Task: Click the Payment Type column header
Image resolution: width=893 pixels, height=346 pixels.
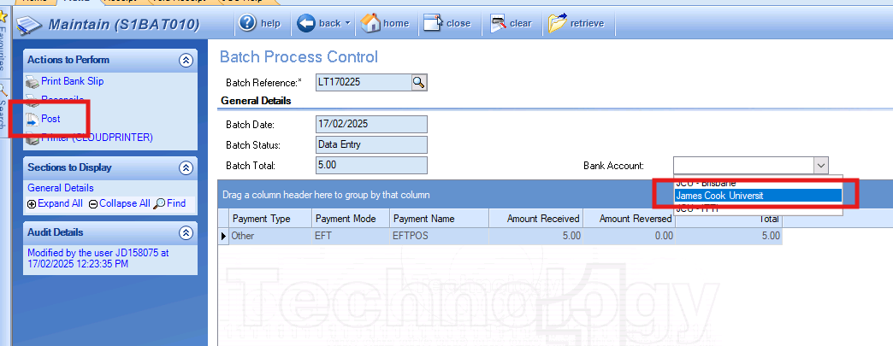Action: 270,219
